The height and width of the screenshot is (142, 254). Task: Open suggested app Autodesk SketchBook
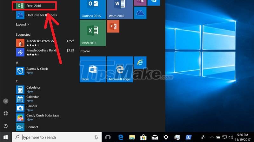point(45,43)
